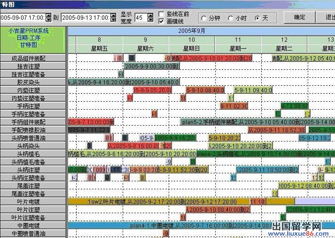Click the 星期日 day column header
Viewport: 335px width, 238px height.
point(192,48)
